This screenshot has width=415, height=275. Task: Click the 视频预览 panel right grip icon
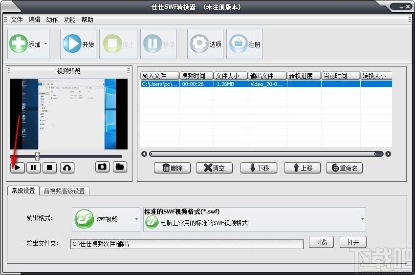[129, 70]
